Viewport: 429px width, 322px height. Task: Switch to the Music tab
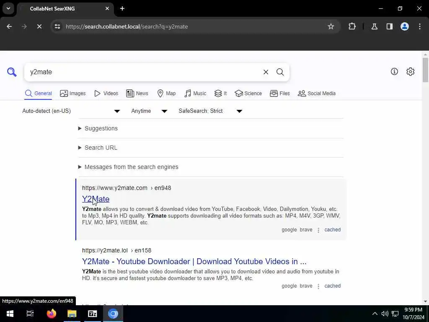tap(195, 93)
